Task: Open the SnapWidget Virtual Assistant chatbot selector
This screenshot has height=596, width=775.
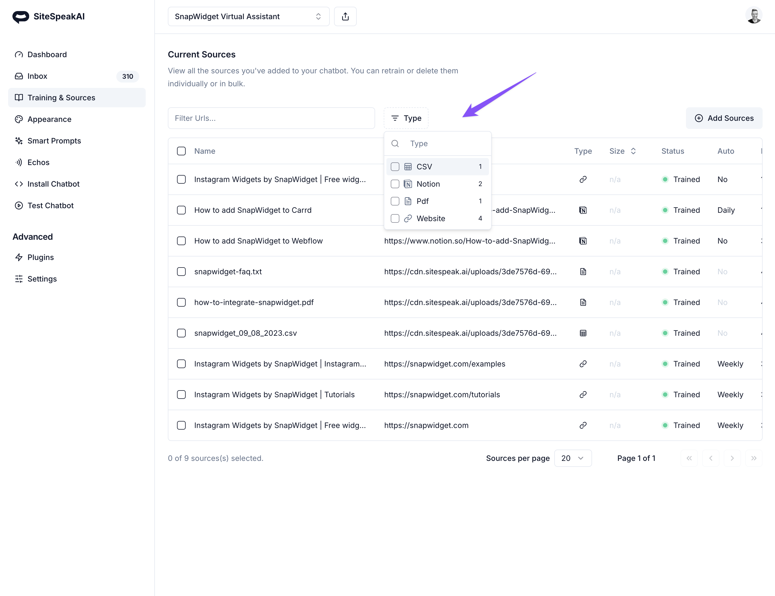Action: pyautogui.click(x=249, y=17)
